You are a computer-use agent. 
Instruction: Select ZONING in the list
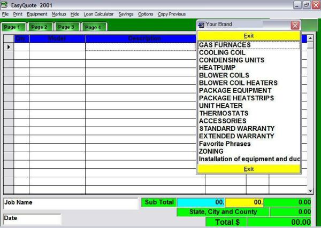click(x=249, y=151)
